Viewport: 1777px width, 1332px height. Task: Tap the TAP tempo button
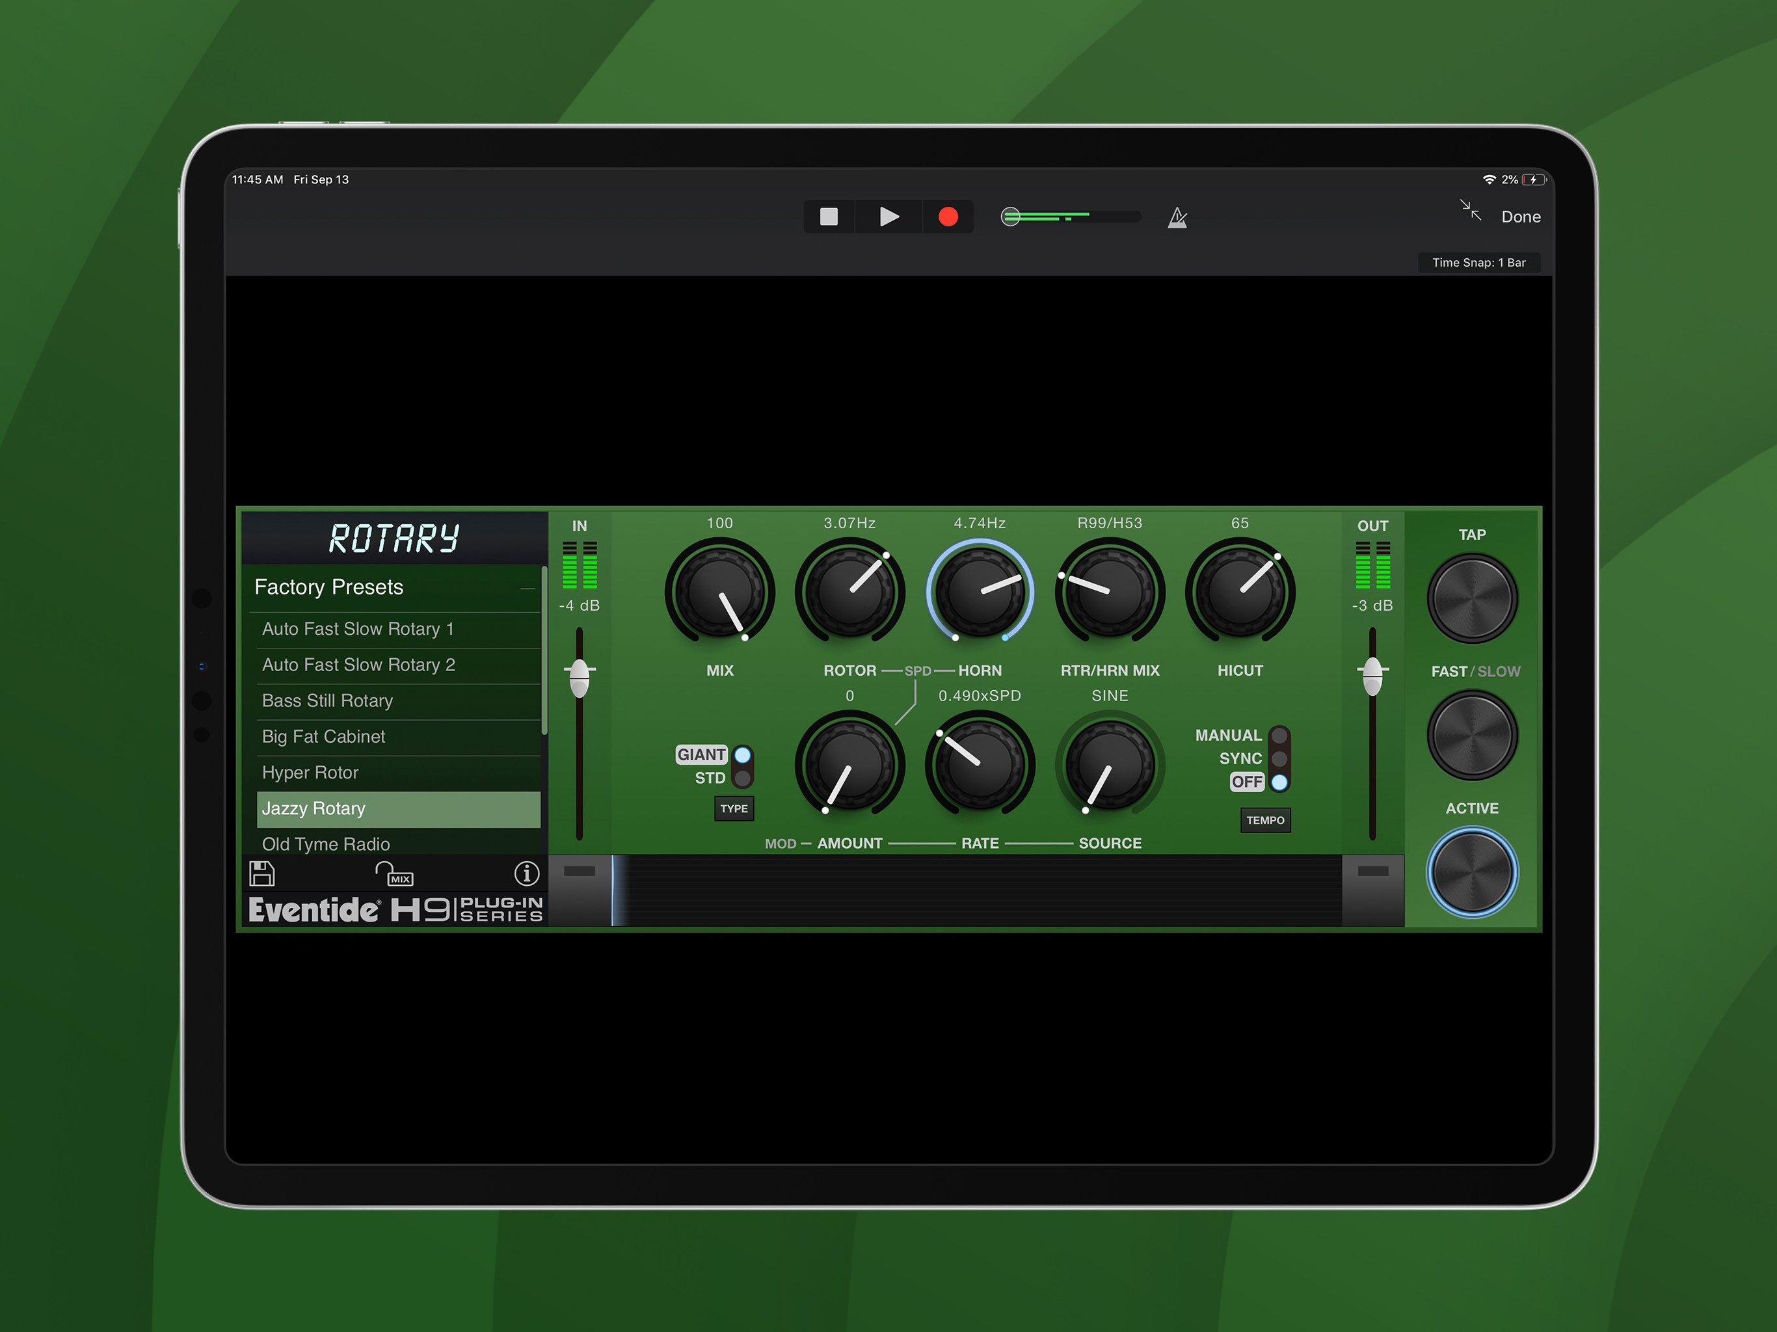1472,598
